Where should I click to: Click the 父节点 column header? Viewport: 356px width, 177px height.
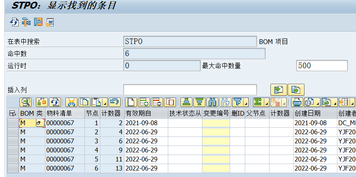tap(257, 113)
